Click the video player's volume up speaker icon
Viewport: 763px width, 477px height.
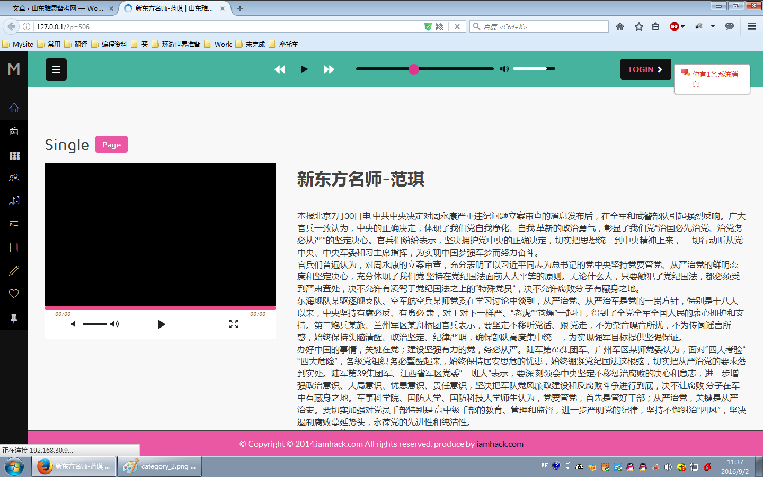coord(114,324)
